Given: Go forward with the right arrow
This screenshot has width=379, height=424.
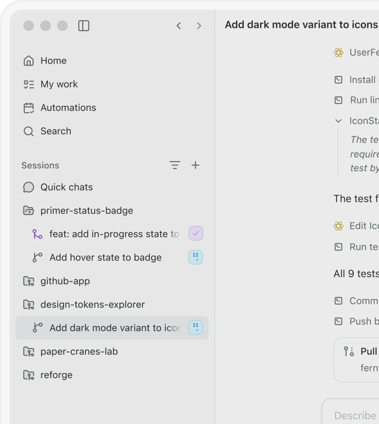Looking at the screenshot, I should click(199, 25).
